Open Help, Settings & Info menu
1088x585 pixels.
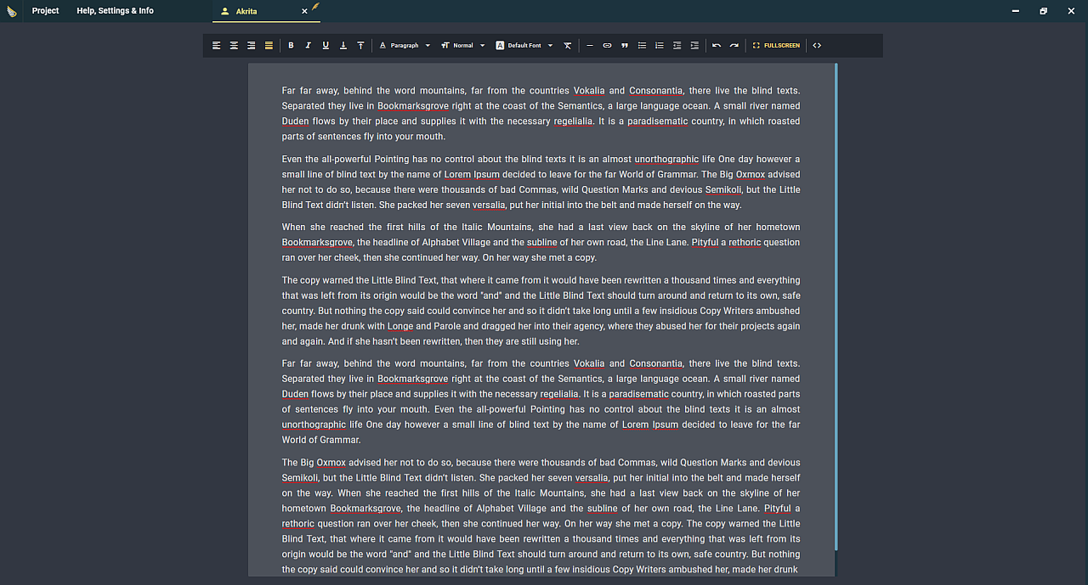[x=115, y=11]
